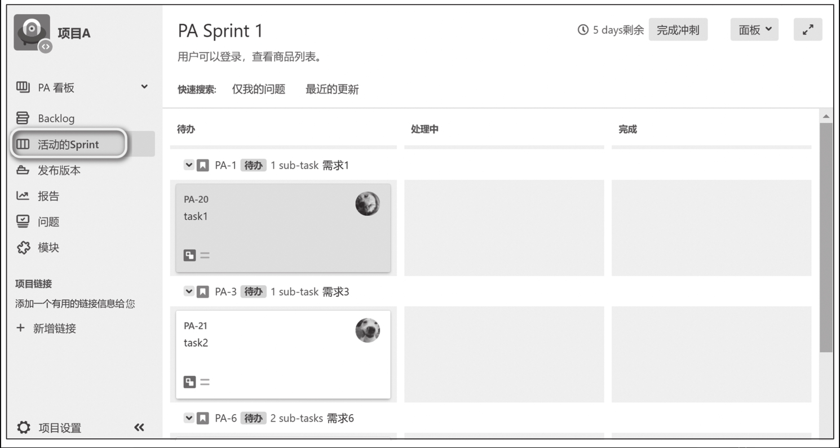The width and height of the screenshot is (840, 448).
Task: Click the board's vertical scrollbar
Action: pyautogui.click(x=826, y=237)
